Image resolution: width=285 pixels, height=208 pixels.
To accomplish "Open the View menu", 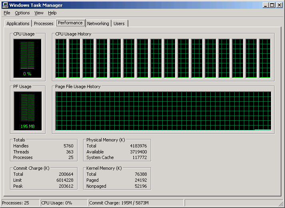I will 39,13.
